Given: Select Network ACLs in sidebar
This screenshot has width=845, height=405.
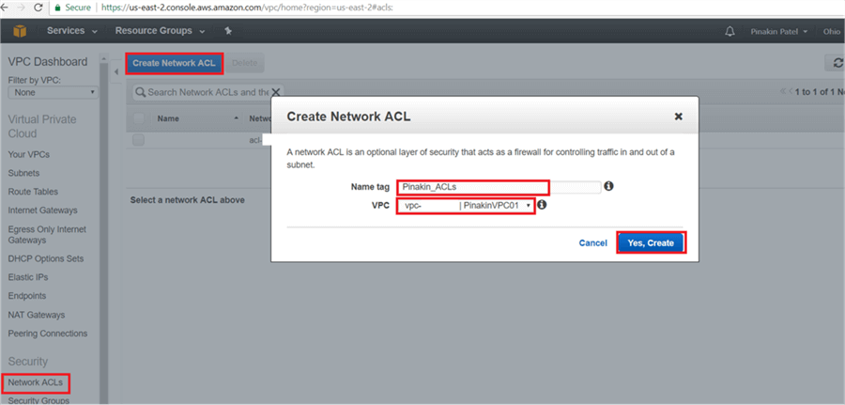Looking at the screenshot, I should 35,382.
